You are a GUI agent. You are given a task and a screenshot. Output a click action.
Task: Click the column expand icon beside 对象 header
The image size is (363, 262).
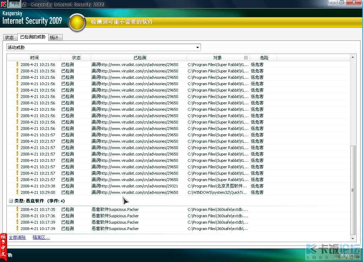pos(246,58)
